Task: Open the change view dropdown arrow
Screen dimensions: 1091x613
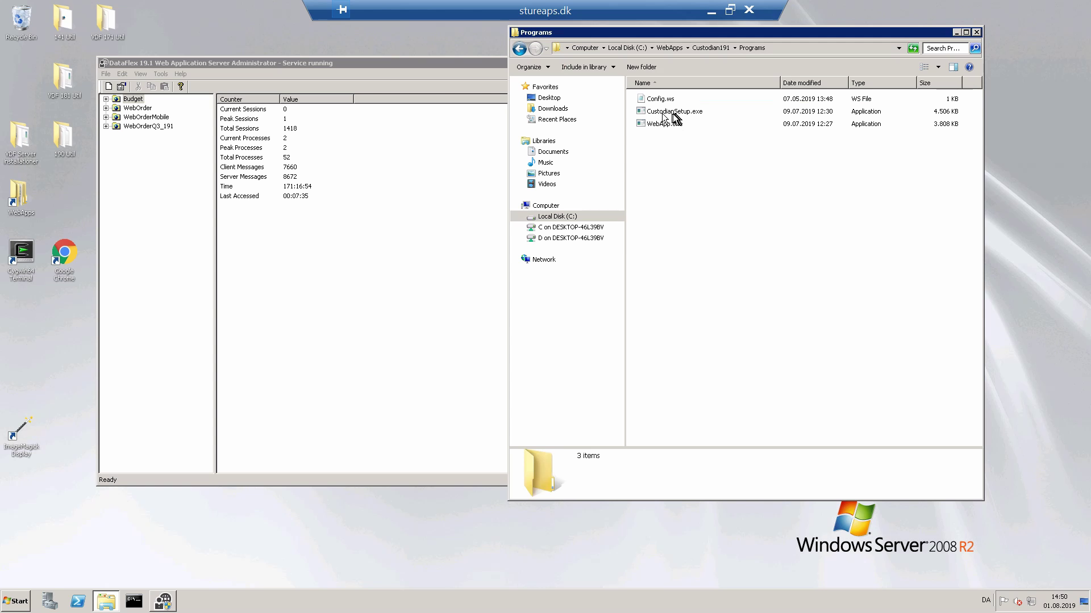Action: click(x=938, y=67)
